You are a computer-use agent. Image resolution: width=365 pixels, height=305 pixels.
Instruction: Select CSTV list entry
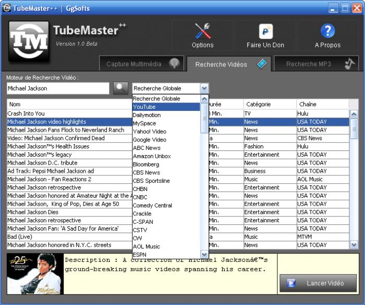166,230
